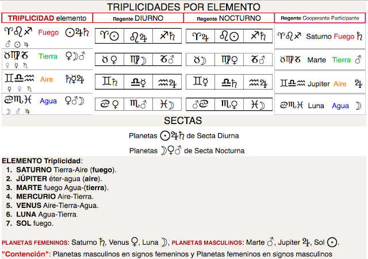Viewport: 368px width, 259px height.
Task: Select the Leo–Jupiter cell in the diurno table
Action: coord(138,36)
